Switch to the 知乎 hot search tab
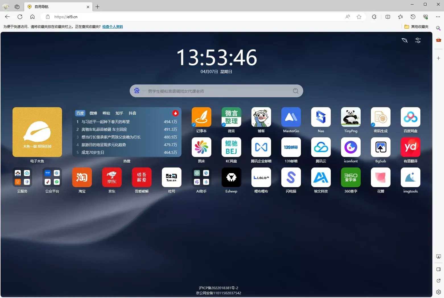 (119, 113)
